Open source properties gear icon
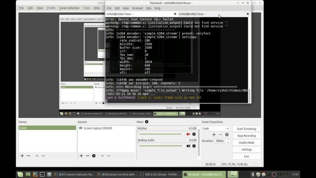 94,156
